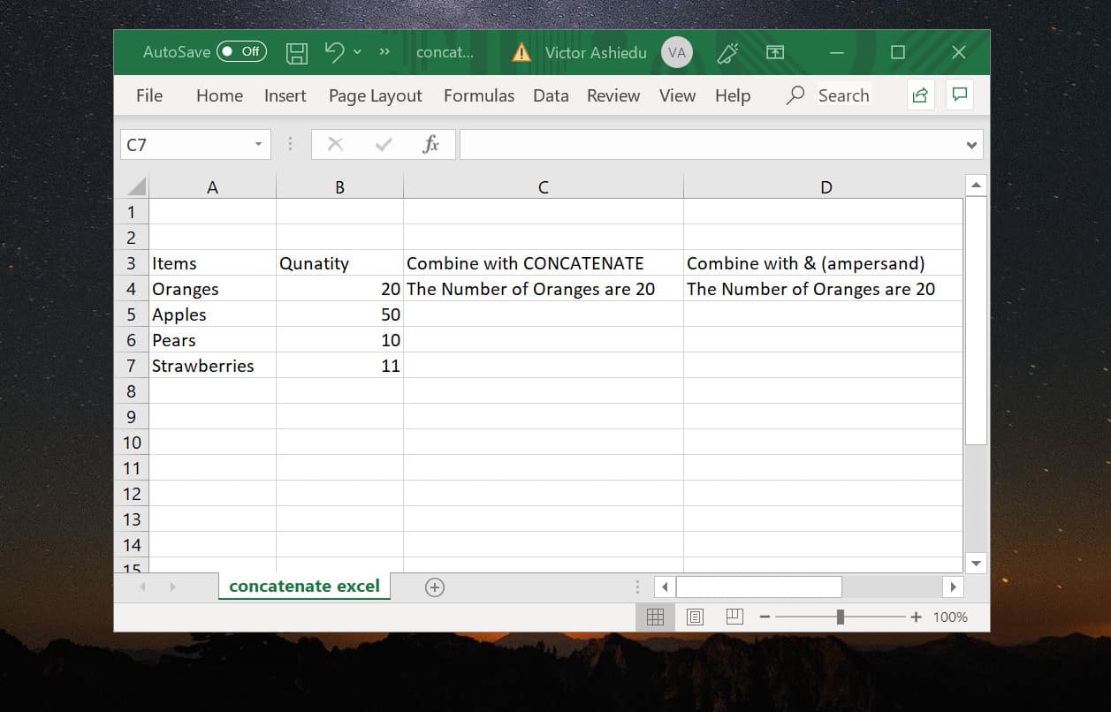
Task: Open the Name Box dropdown arrow
Action: pyautogui.click(x=257, y=144)
